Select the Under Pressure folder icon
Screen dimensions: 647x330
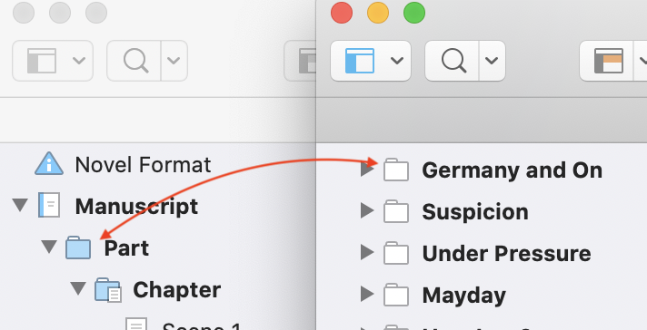point(396,253)
